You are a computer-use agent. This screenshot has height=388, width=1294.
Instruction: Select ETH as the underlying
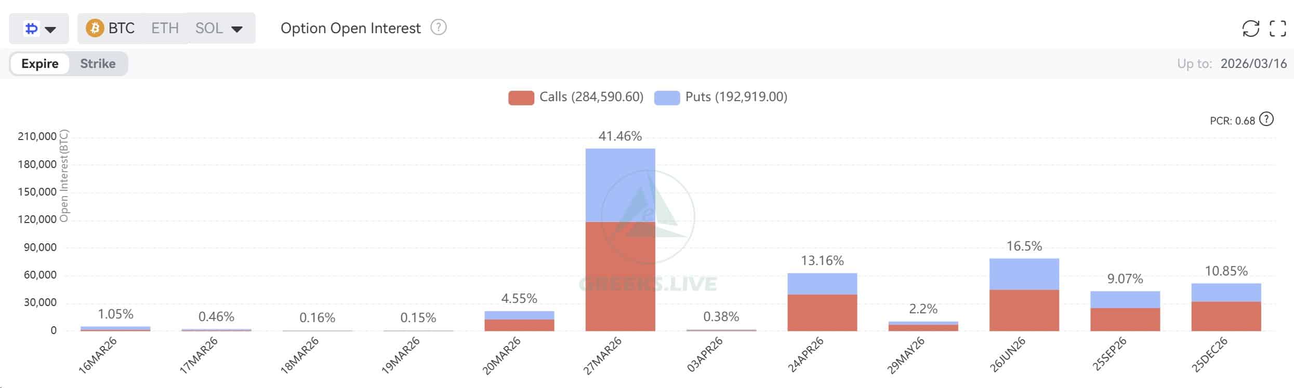pos(165,28)
